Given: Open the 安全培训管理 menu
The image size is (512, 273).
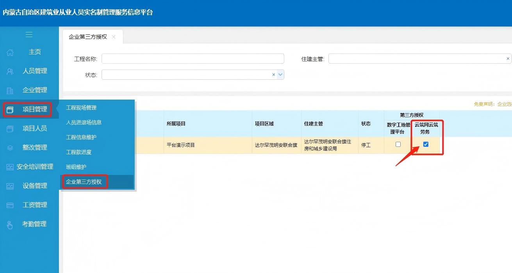Looking at the screenshot, I should (x=35, y=167).
